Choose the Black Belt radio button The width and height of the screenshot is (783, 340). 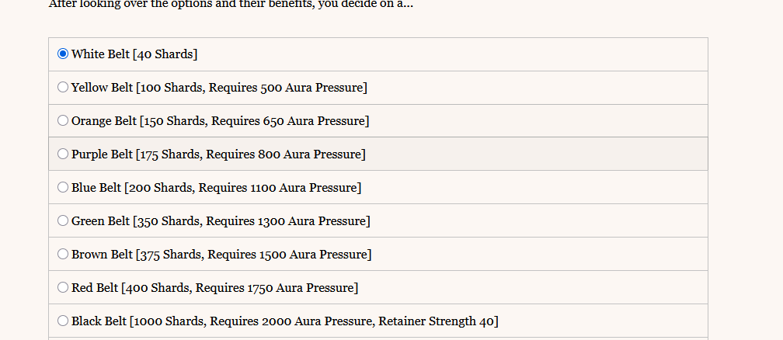(63, 321)
